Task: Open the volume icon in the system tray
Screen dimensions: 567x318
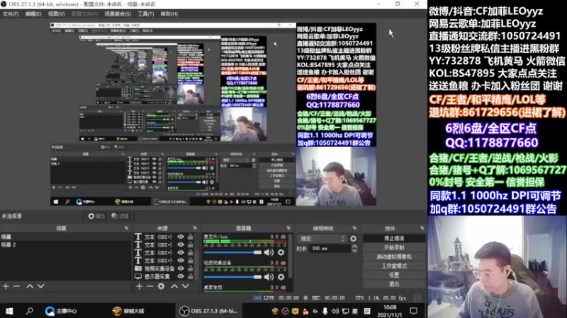Action: click(x=335, y=311)
